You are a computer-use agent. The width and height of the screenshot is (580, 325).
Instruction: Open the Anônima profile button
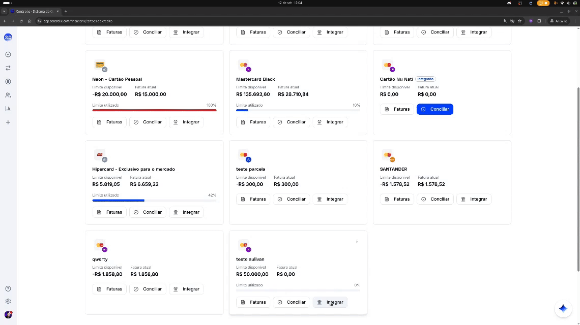click(x=559, y=21)
